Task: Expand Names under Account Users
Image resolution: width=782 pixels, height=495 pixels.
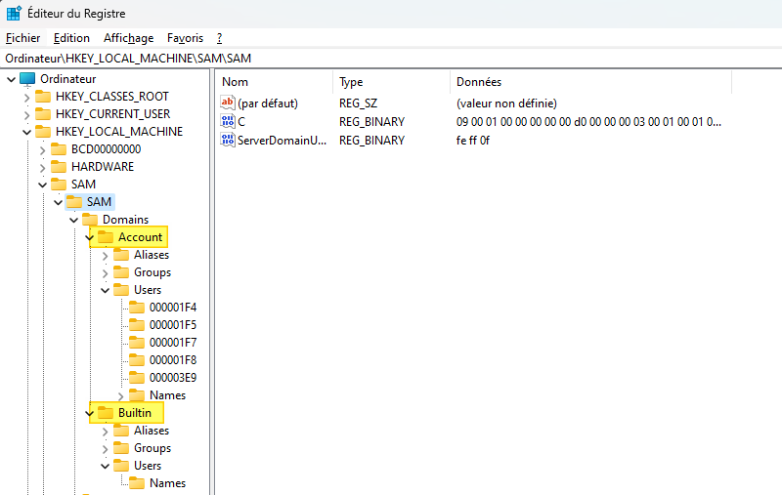Action: (120, 395)
